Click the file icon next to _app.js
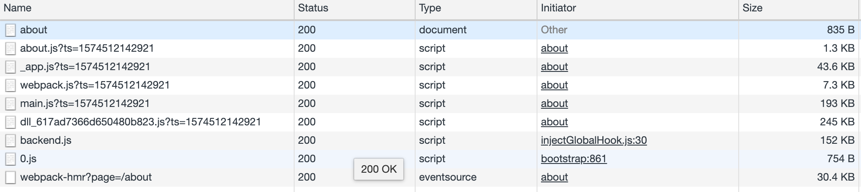 tap(11, 67)
